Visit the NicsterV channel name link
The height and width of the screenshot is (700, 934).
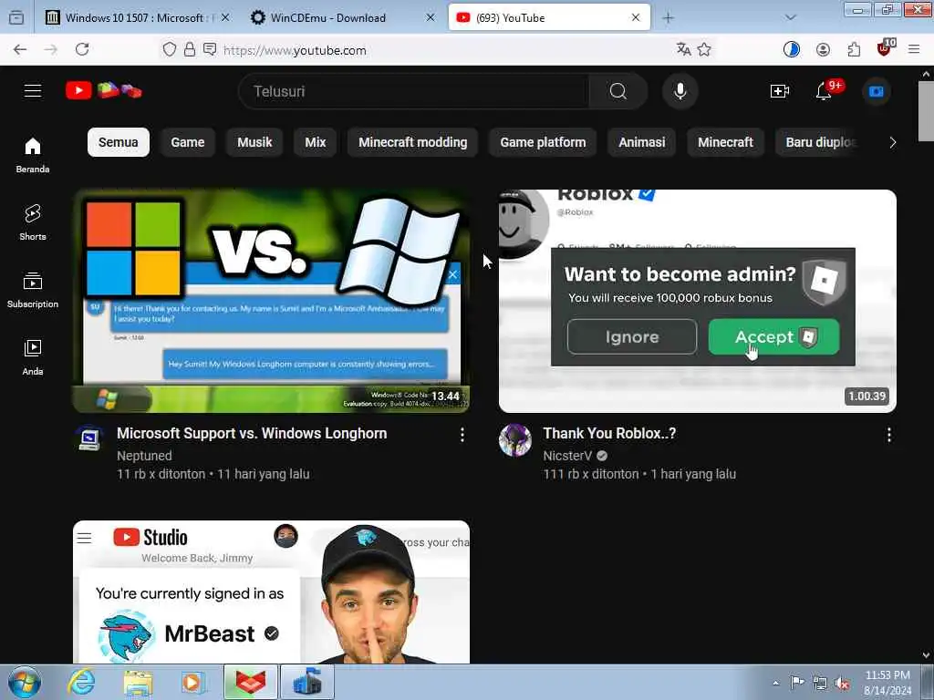click(x=567, y=456)
